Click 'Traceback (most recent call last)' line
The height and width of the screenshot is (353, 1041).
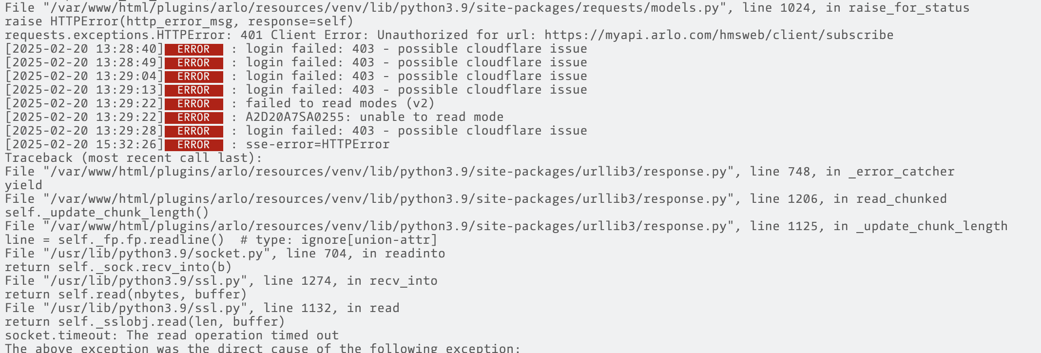[134, 158]
